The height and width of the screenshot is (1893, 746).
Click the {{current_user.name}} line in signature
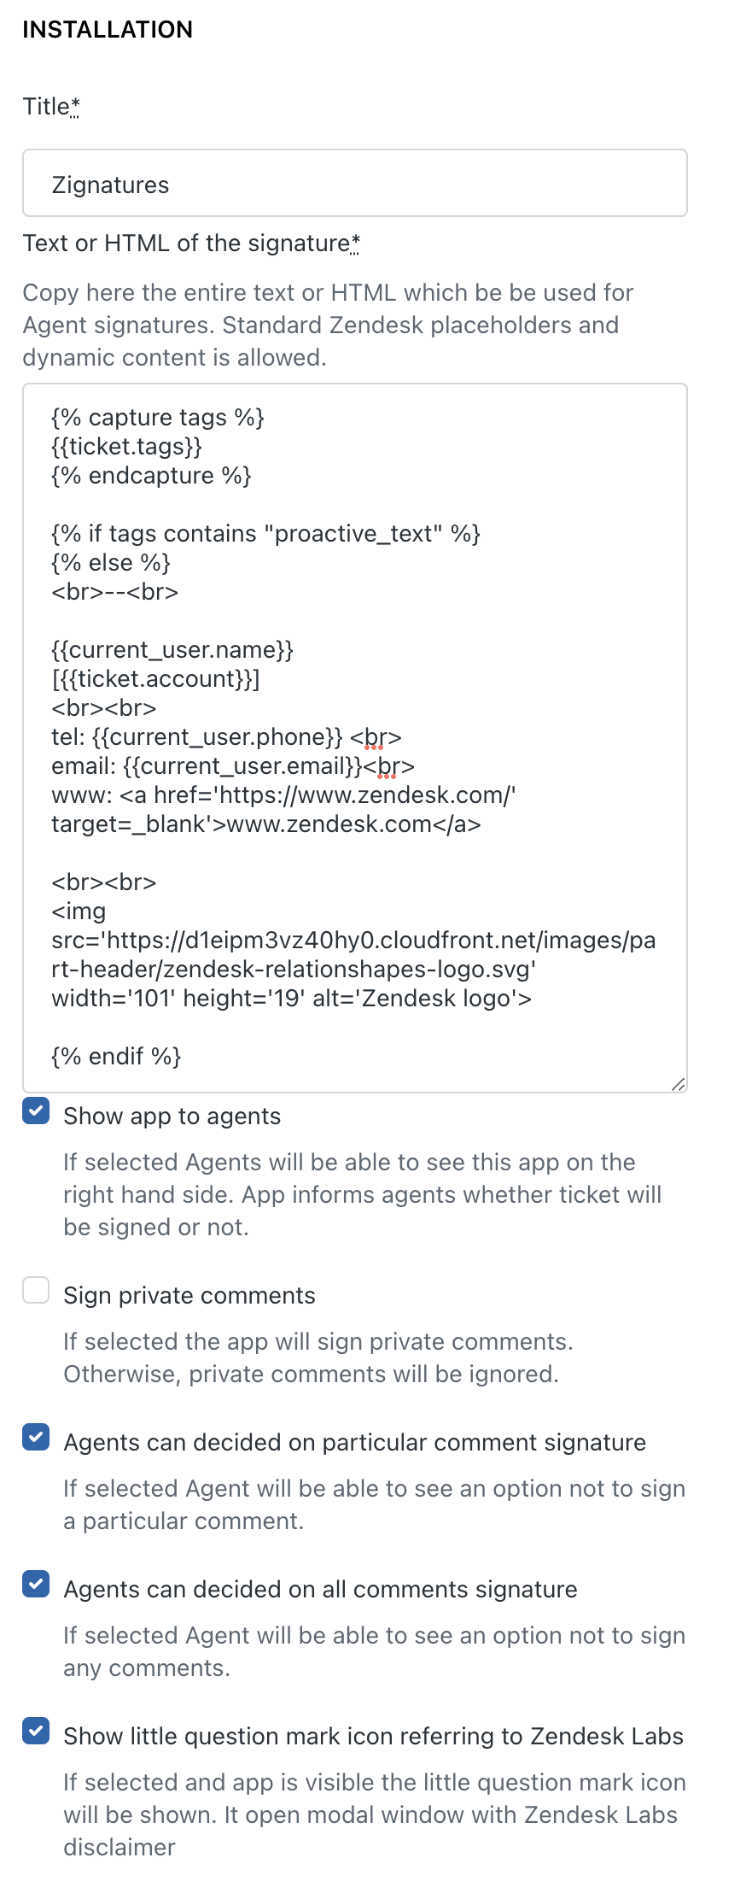[172, 650]
